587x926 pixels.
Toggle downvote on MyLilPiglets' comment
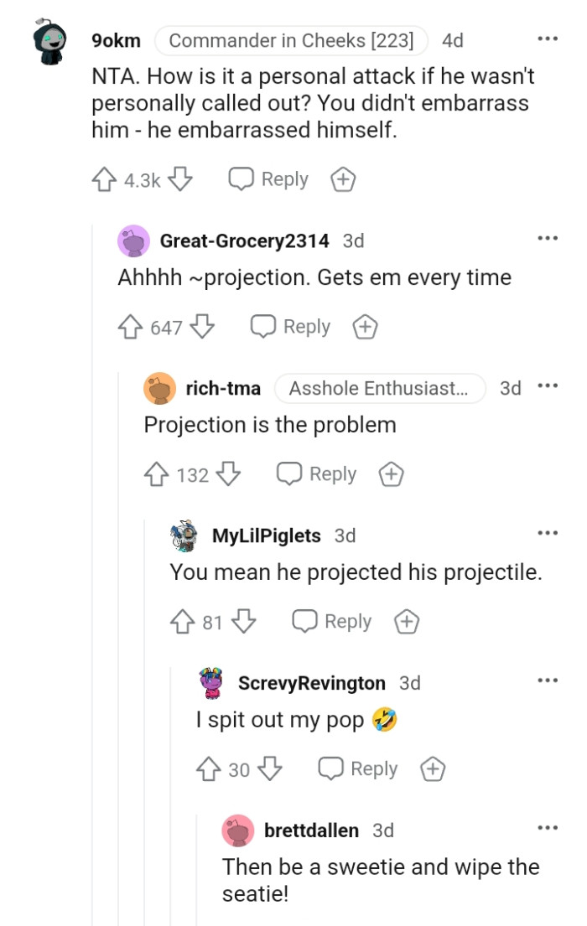pos(242,621)
